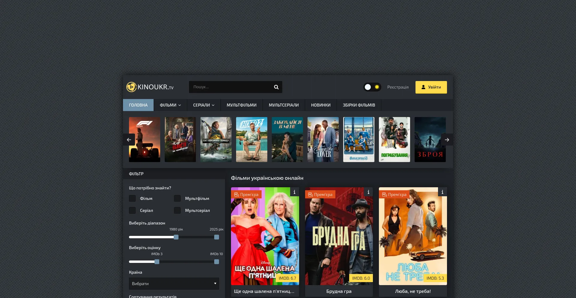Click the 1980 рік year slider handle
Screen dimensions: 576x298
176,237
